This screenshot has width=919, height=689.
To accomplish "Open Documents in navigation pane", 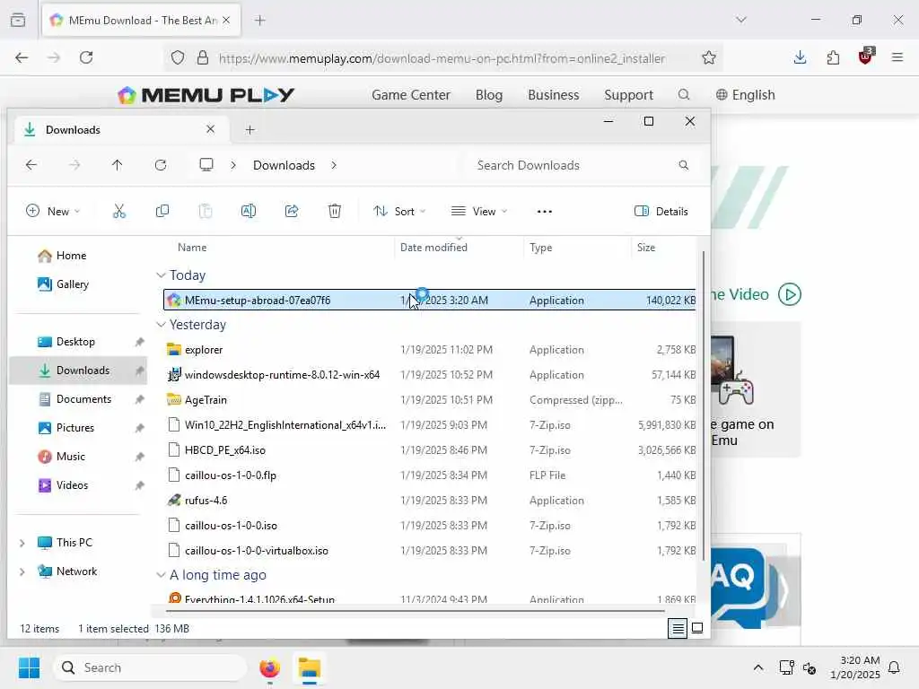I will pyautogui.click(x=74, y=399).
